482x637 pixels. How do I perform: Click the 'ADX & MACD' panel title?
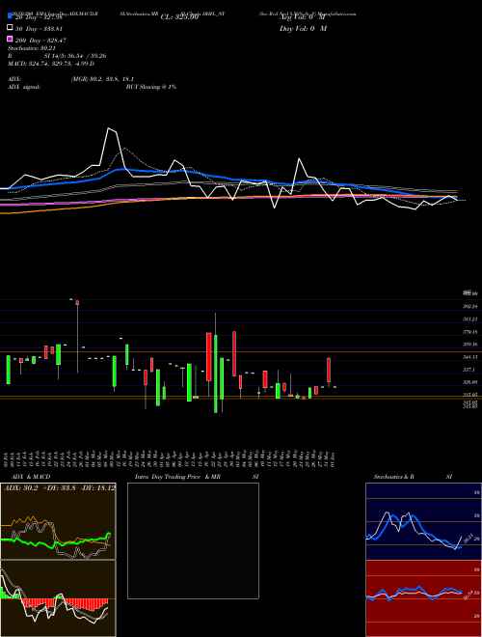click(x=29, y=477)
